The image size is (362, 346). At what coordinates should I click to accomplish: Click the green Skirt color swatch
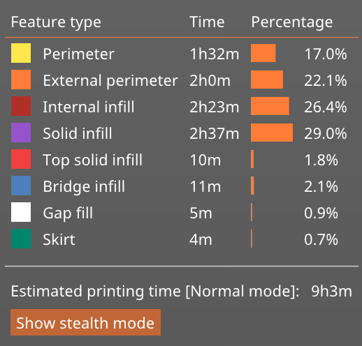pos(21,239)
